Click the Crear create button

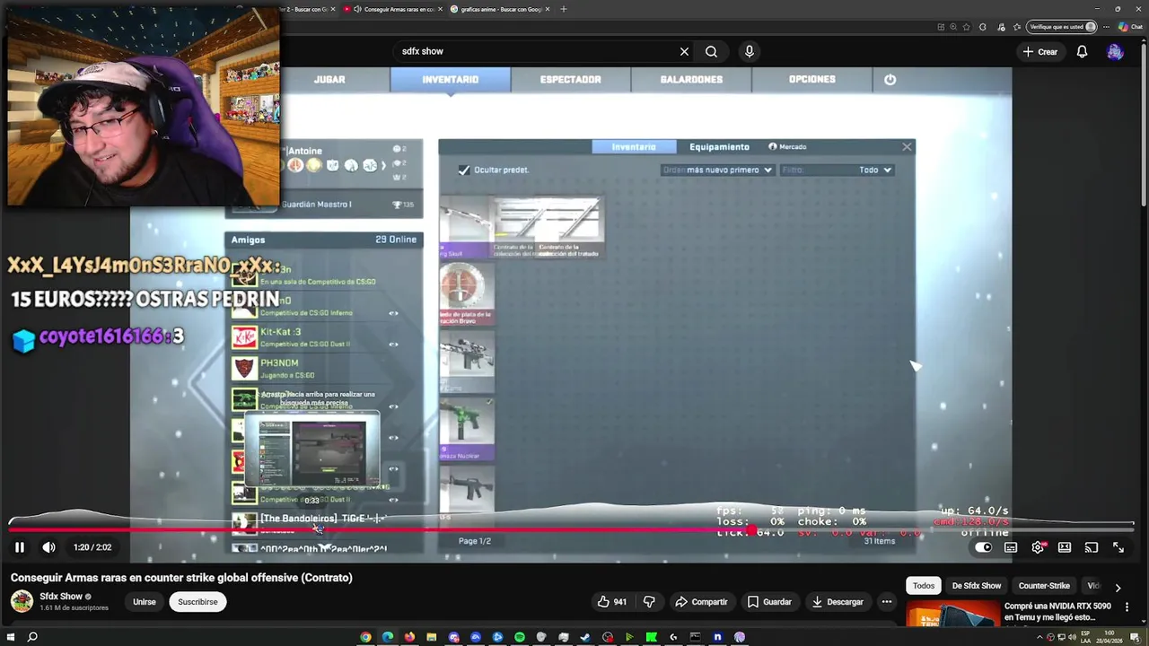(x=1040, y=52)
